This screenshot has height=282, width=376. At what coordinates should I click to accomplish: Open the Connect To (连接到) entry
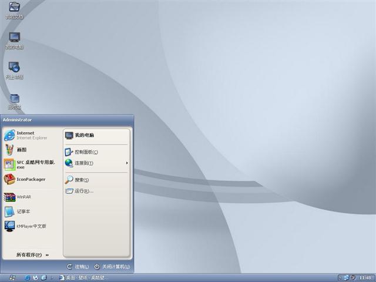[96, 163]
